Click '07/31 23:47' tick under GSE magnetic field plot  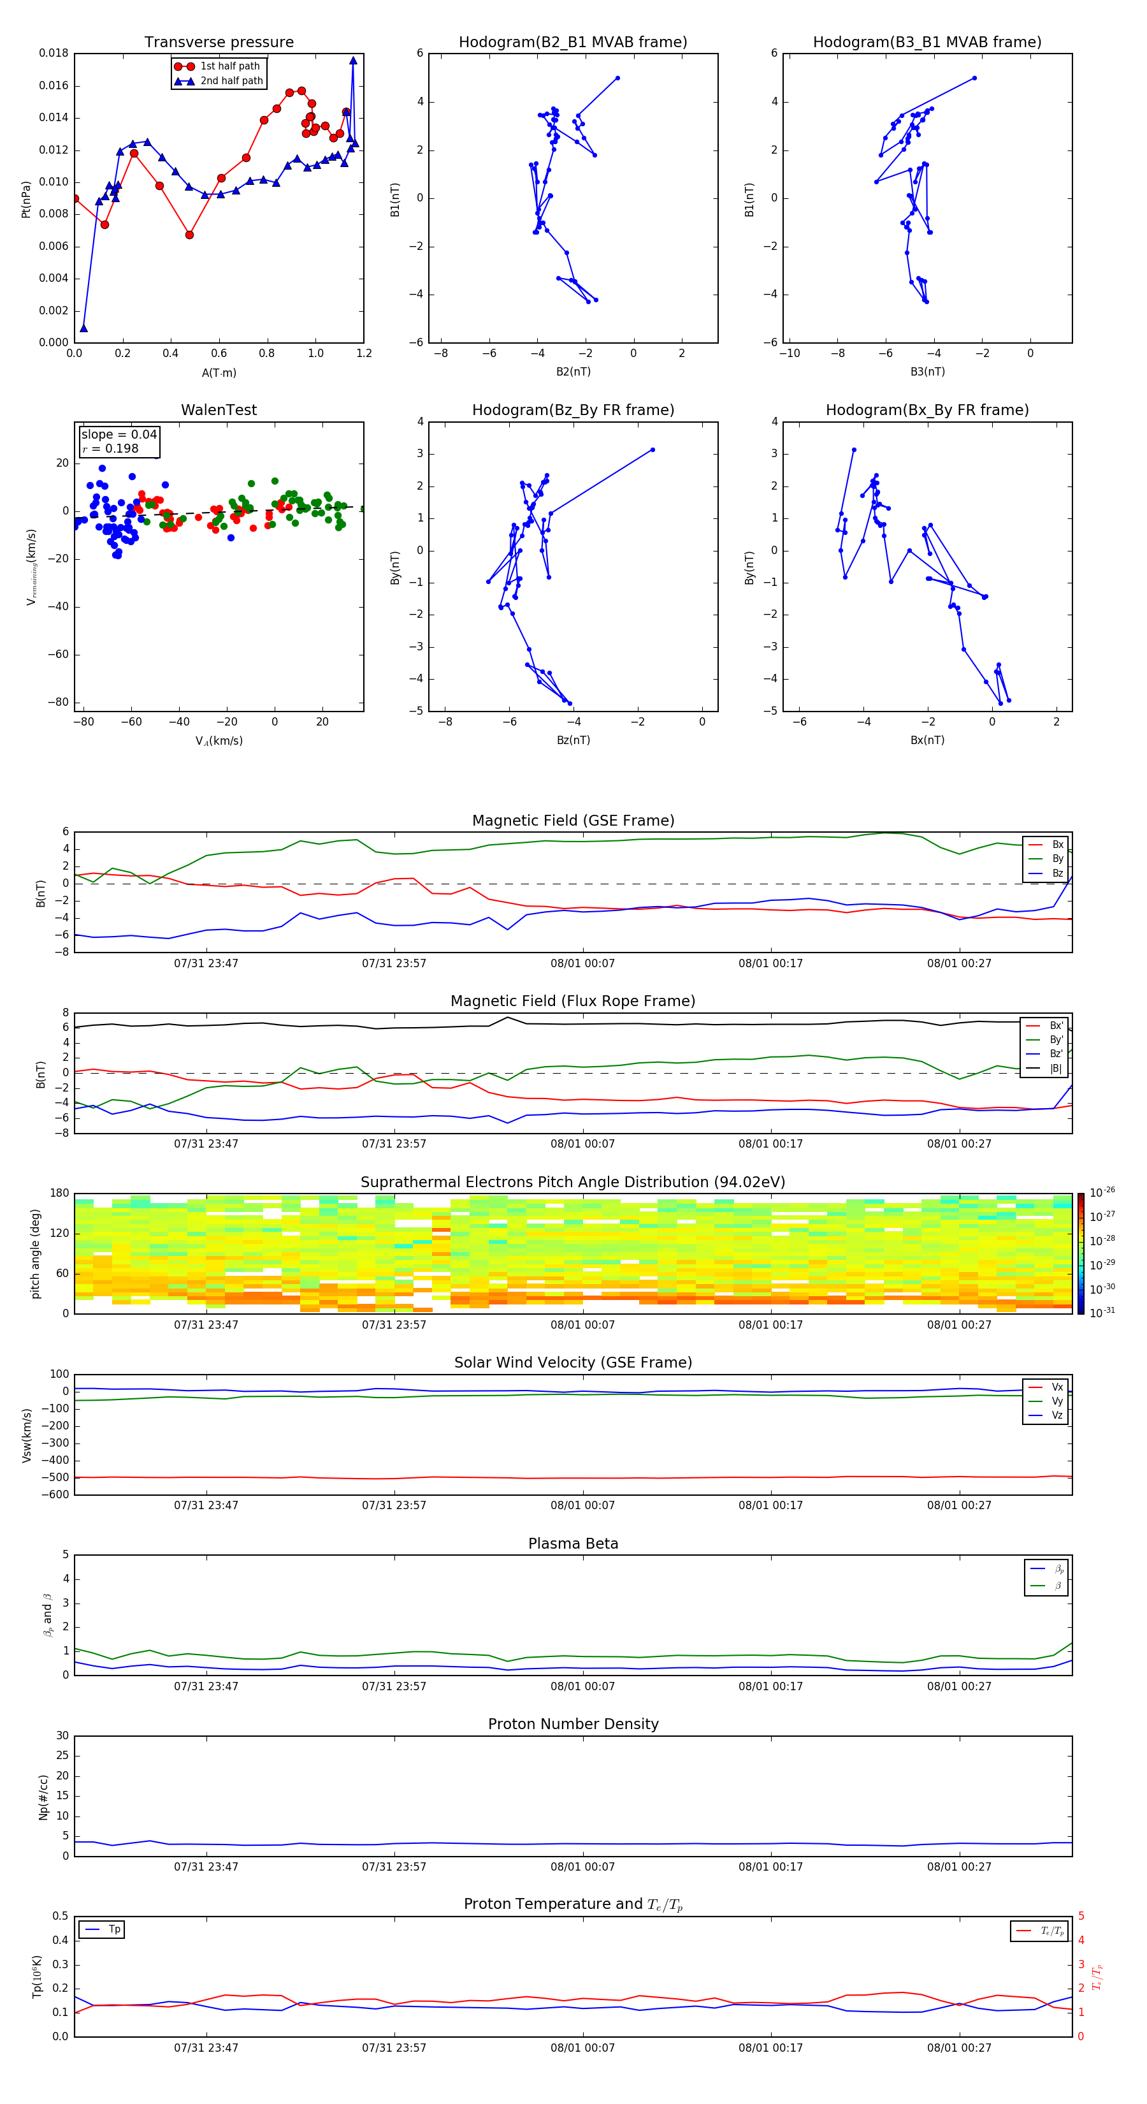pyautogui.click(x=206, y=964)
